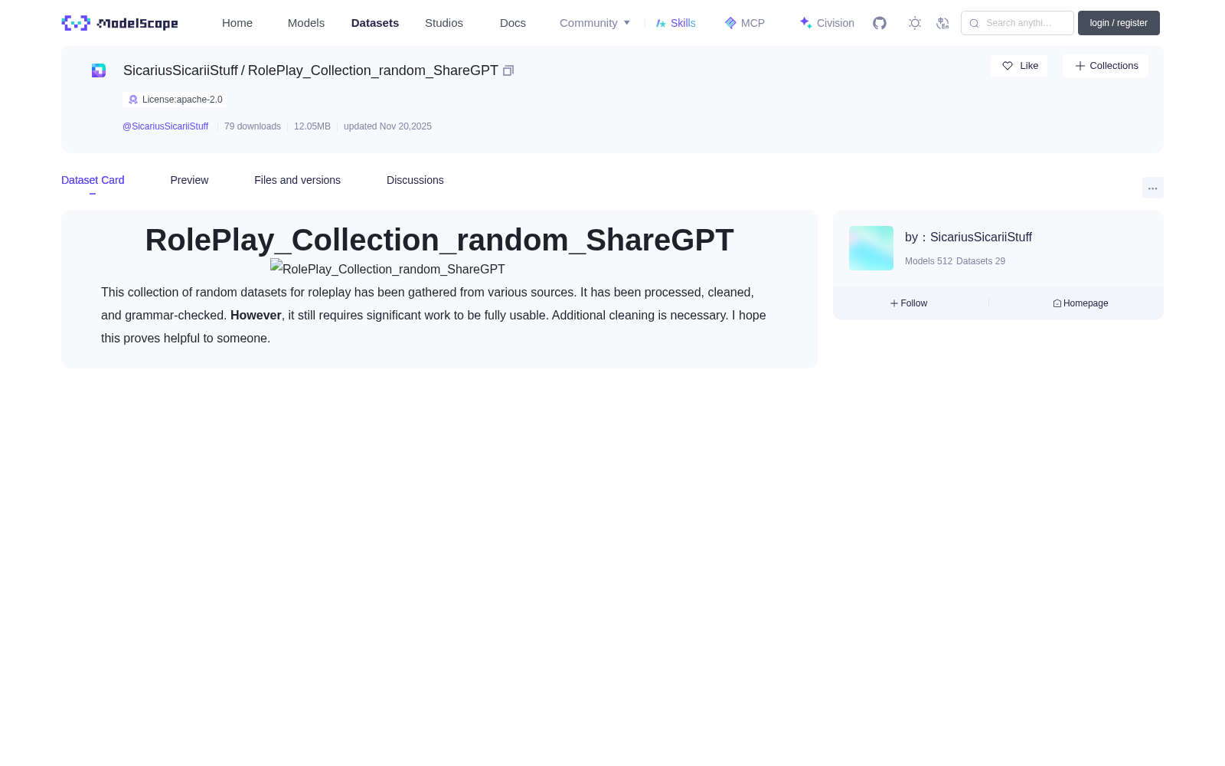
Task: Open the three-dots more options button
Action: tap(1153, 188)
